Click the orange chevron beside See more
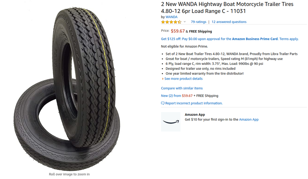 tap(163, 78)
